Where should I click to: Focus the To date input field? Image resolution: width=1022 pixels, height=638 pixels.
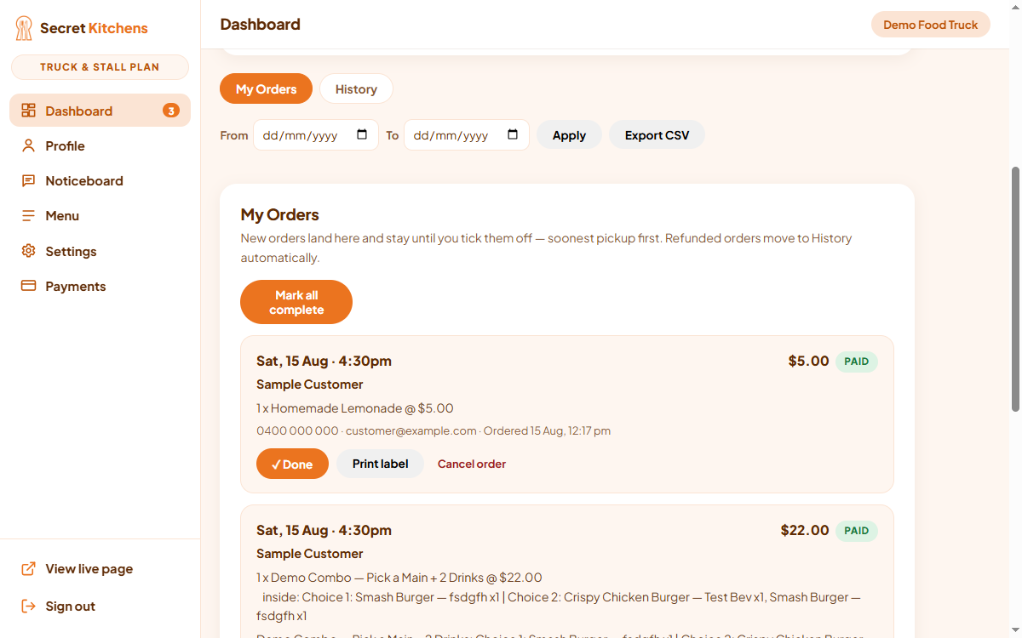(x=467, y=134)
